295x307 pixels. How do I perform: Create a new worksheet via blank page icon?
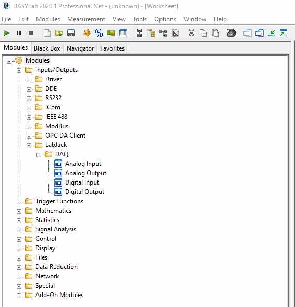click(x=47, y=33)
